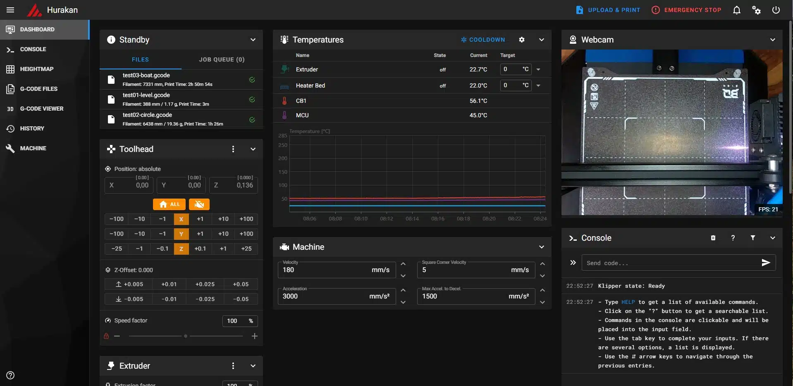The height and width of the screenshot is (386, 793).
Task: Toggle the speed factor lock
Action: click(106, 336)
